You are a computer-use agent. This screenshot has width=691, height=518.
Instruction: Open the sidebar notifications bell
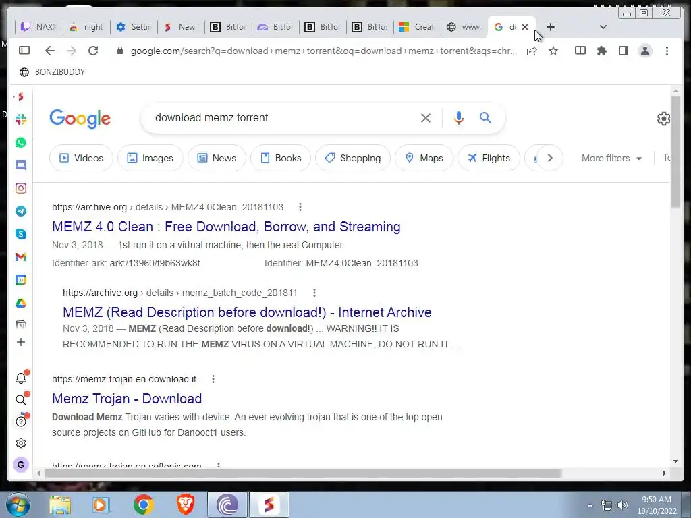pos(21,378)
